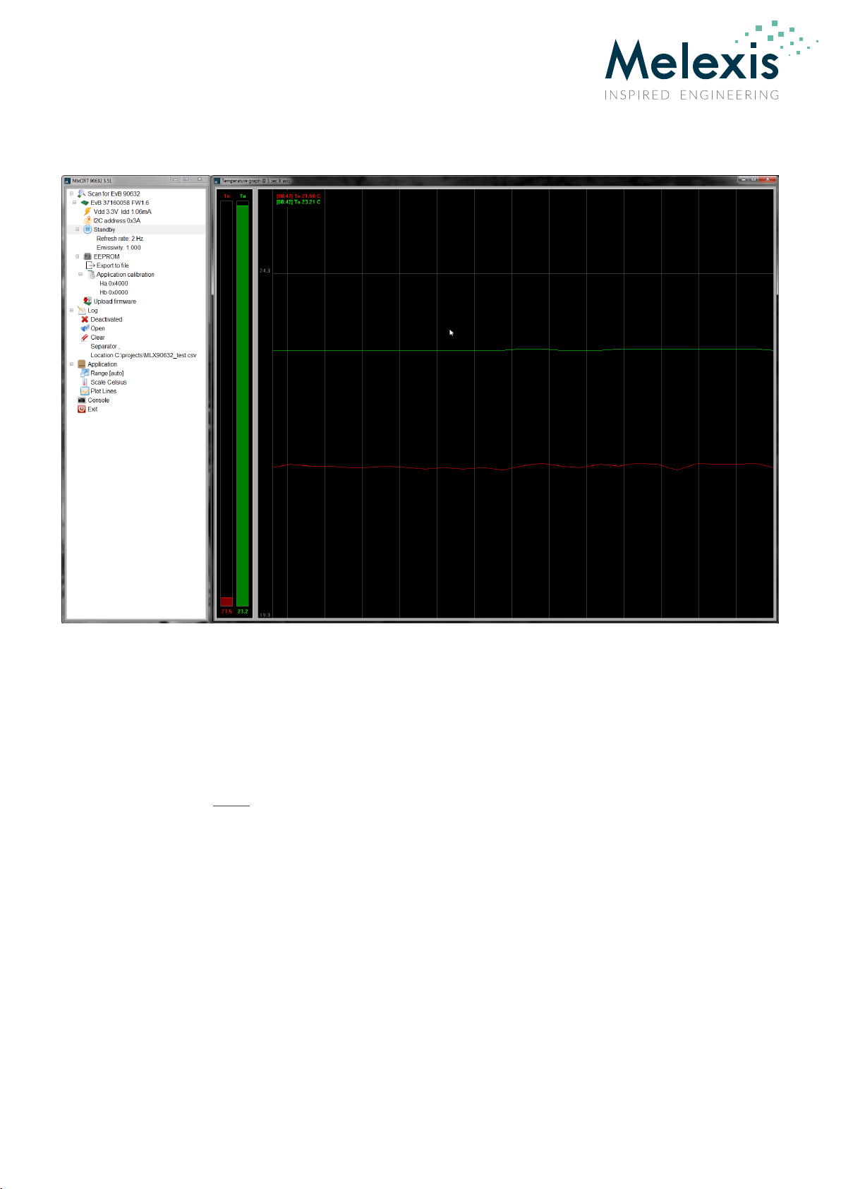Maximize the Temperature graph window
The image size is (841, 1189).
[x=754, y=179]
